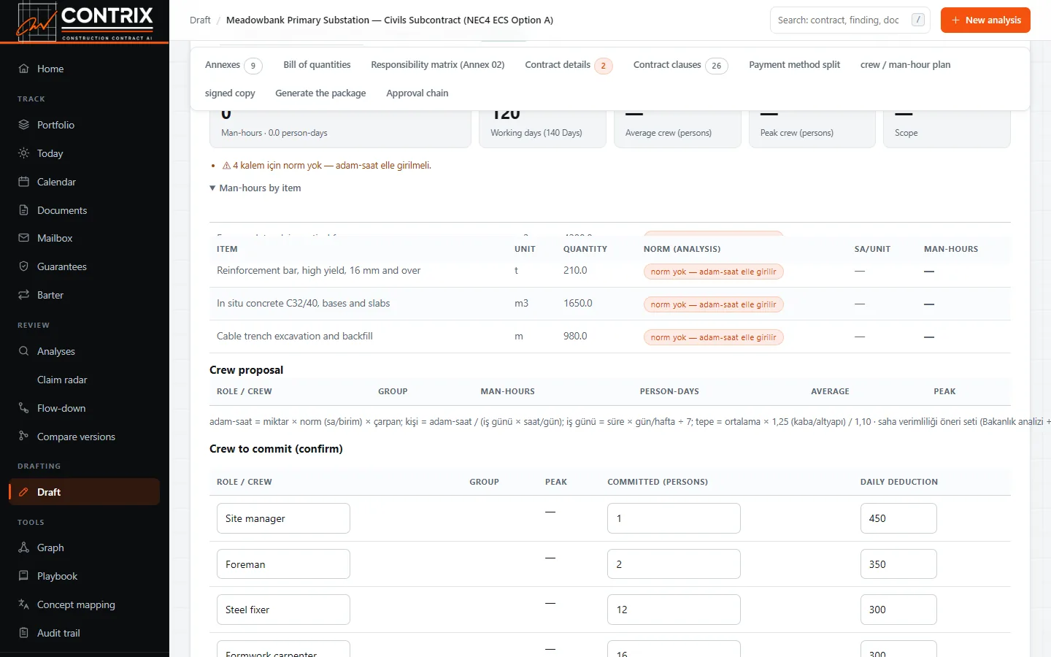The image size is (1051, 657).
Task: Click the Calendar icon in sidebar
Action: [23, 182]
